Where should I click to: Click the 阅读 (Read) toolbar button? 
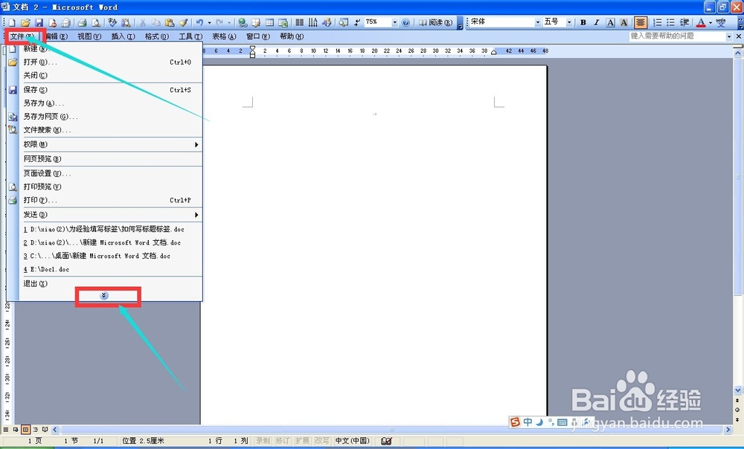click(x=435, y=22)
